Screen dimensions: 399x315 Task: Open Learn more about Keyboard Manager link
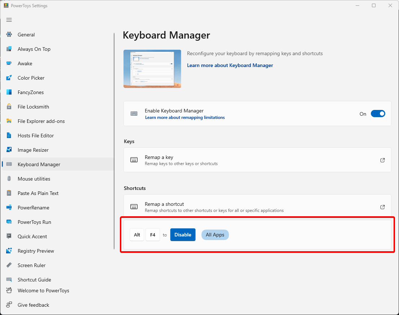230,65
